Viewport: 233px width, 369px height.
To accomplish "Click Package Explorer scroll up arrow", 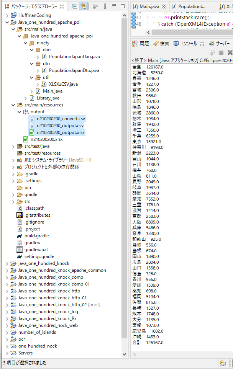I will point(125,15).
